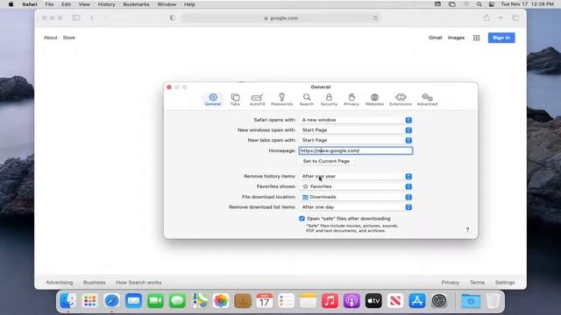Open the Safari Share button
561x315 pixels.
(486, 17)
